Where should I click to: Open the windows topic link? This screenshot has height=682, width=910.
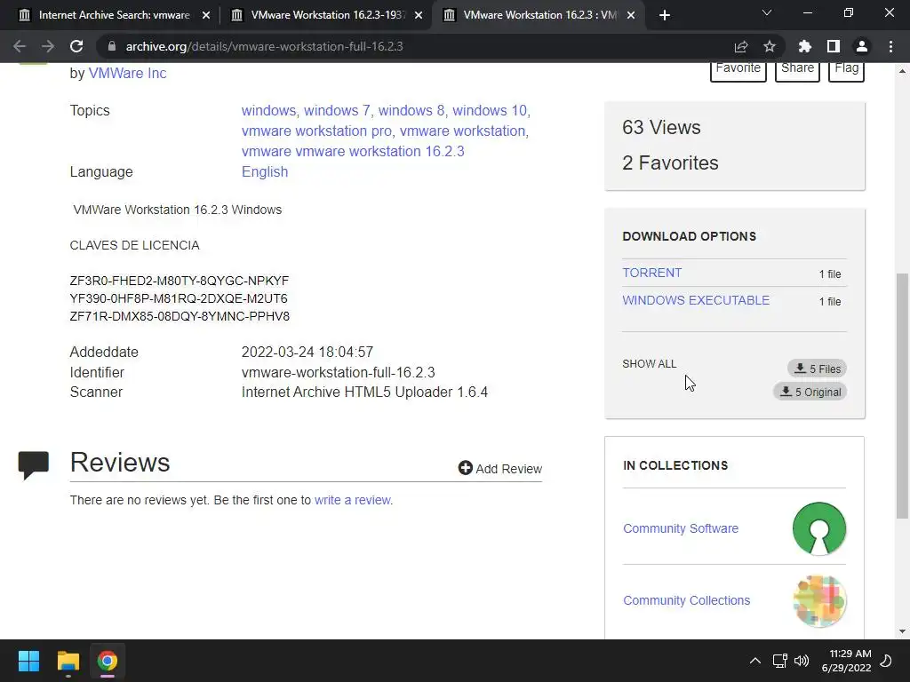[268, 110]
